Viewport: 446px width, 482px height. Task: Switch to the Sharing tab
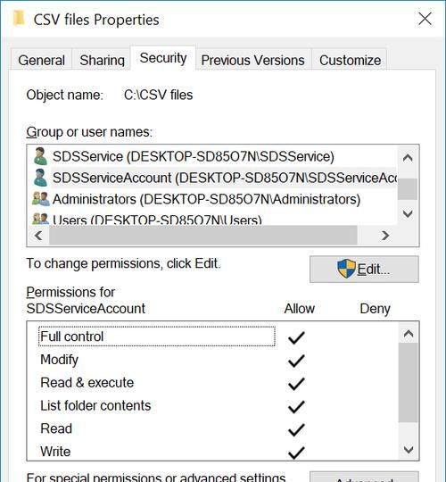[x=102, y=60]
